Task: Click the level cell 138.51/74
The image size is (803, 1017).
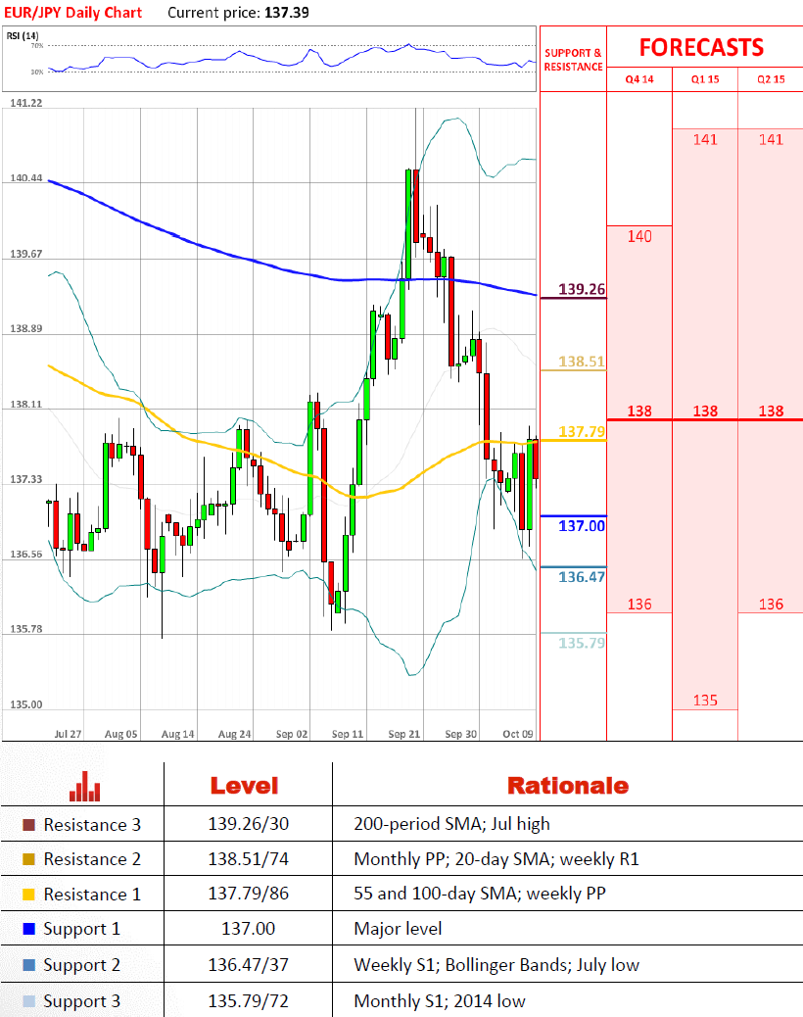Action: coord(248,859)
